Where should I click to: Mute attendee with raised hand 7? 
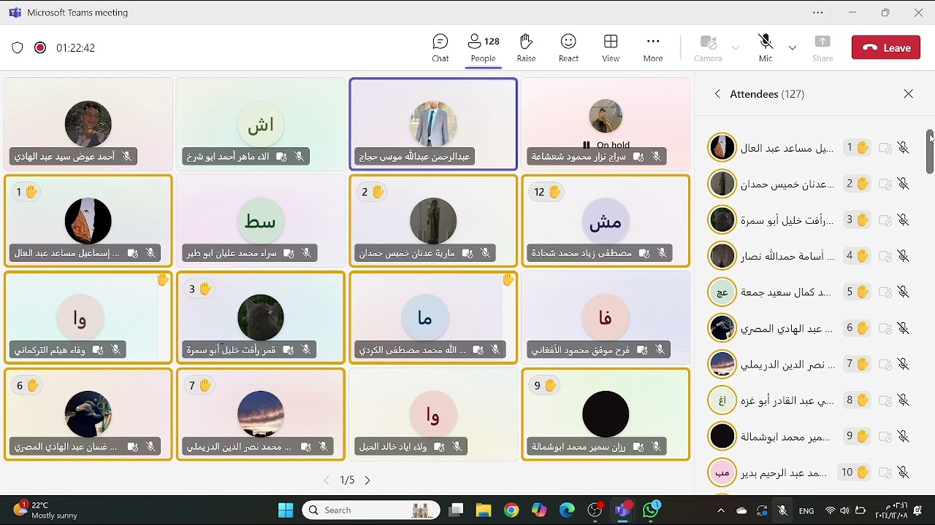[x=903, y=364]
